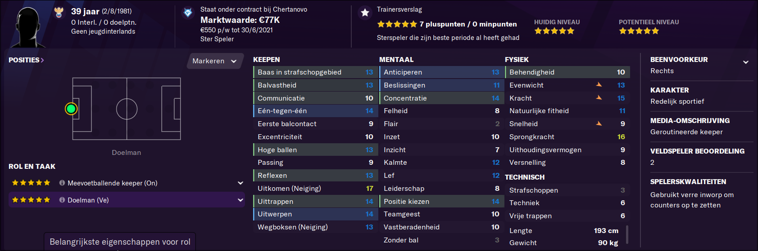Click info icon beside Doelman (Ve)
The height and width of the screenshot is (251, 758).
click(62, 200)
